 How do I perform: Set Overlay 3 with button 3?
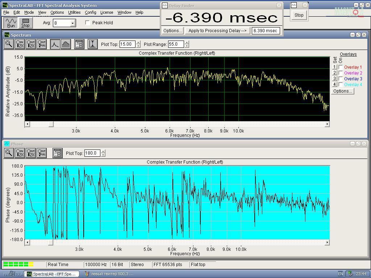click(x=334, y=79)
